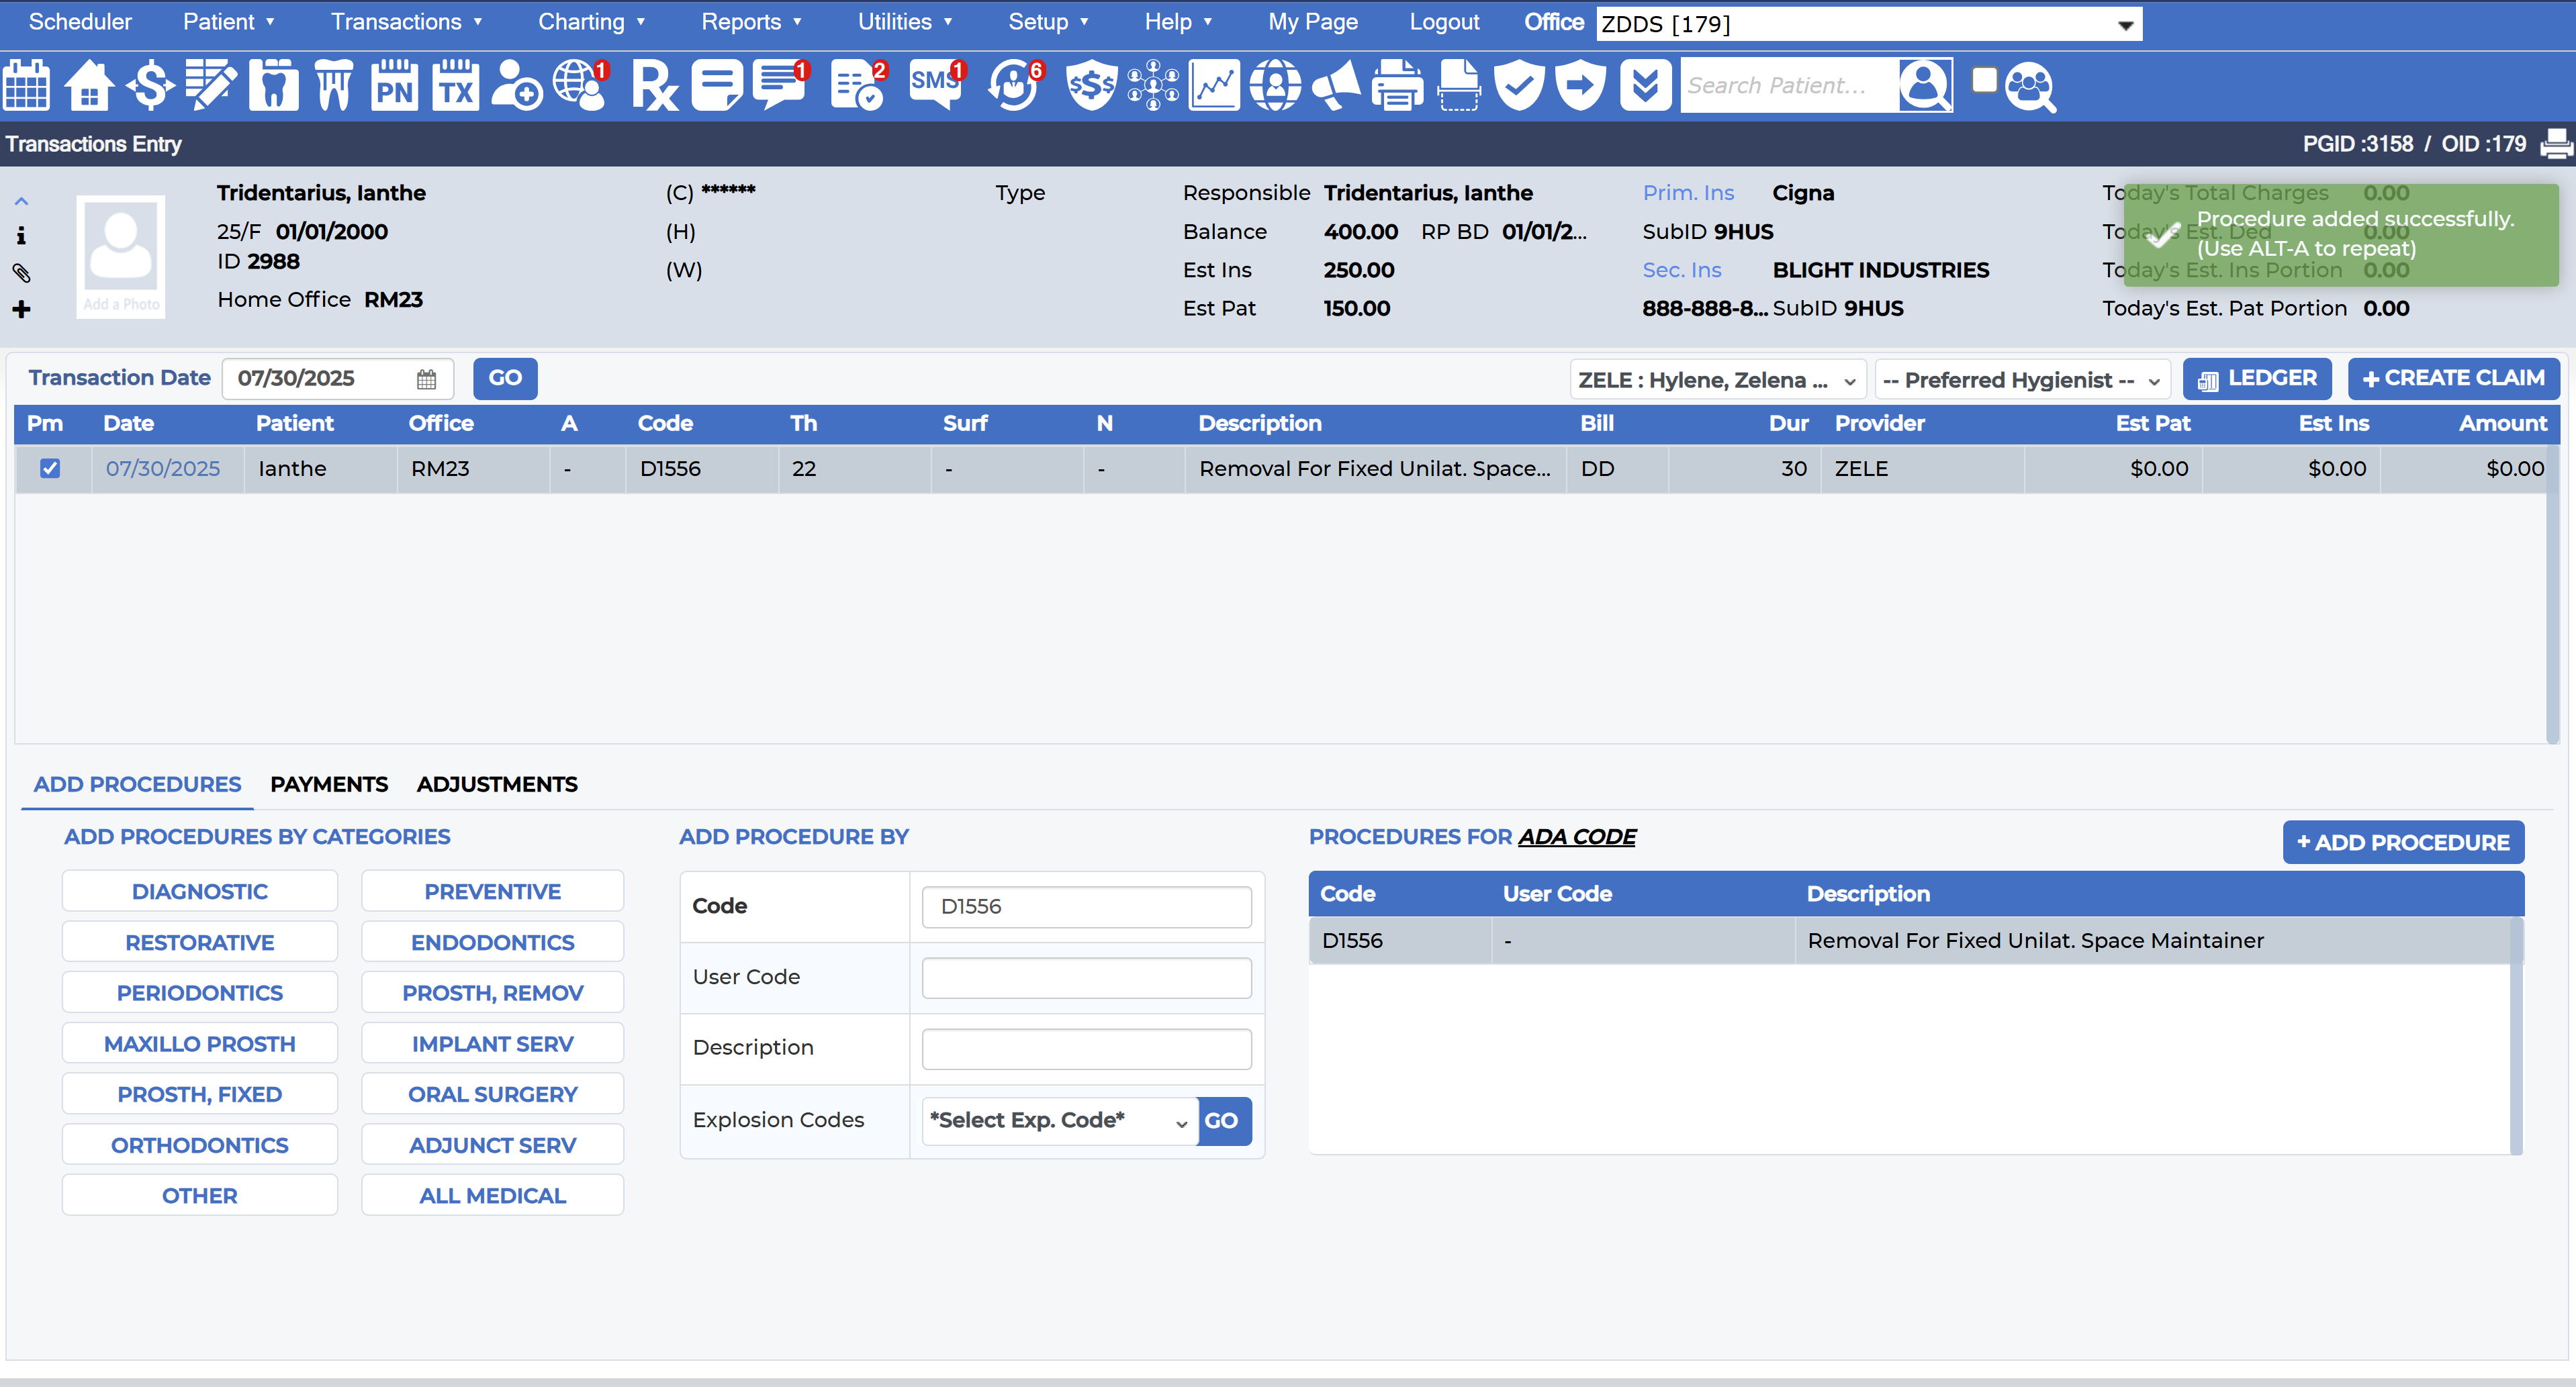Click the document scanner icon
Screen dimensions: 2576x1387
click(x=1459, y=86)
